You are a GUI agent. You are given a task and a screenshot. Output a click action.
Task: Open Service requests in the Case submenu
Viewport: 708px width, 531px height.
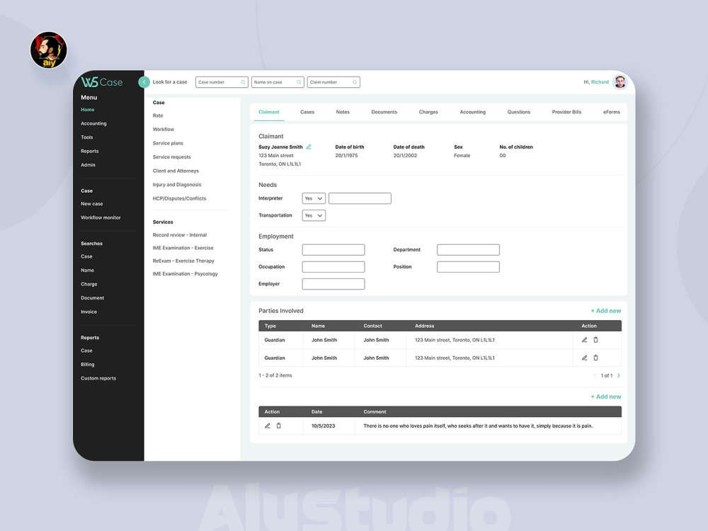pyautogui.click(x=171, y=157)
